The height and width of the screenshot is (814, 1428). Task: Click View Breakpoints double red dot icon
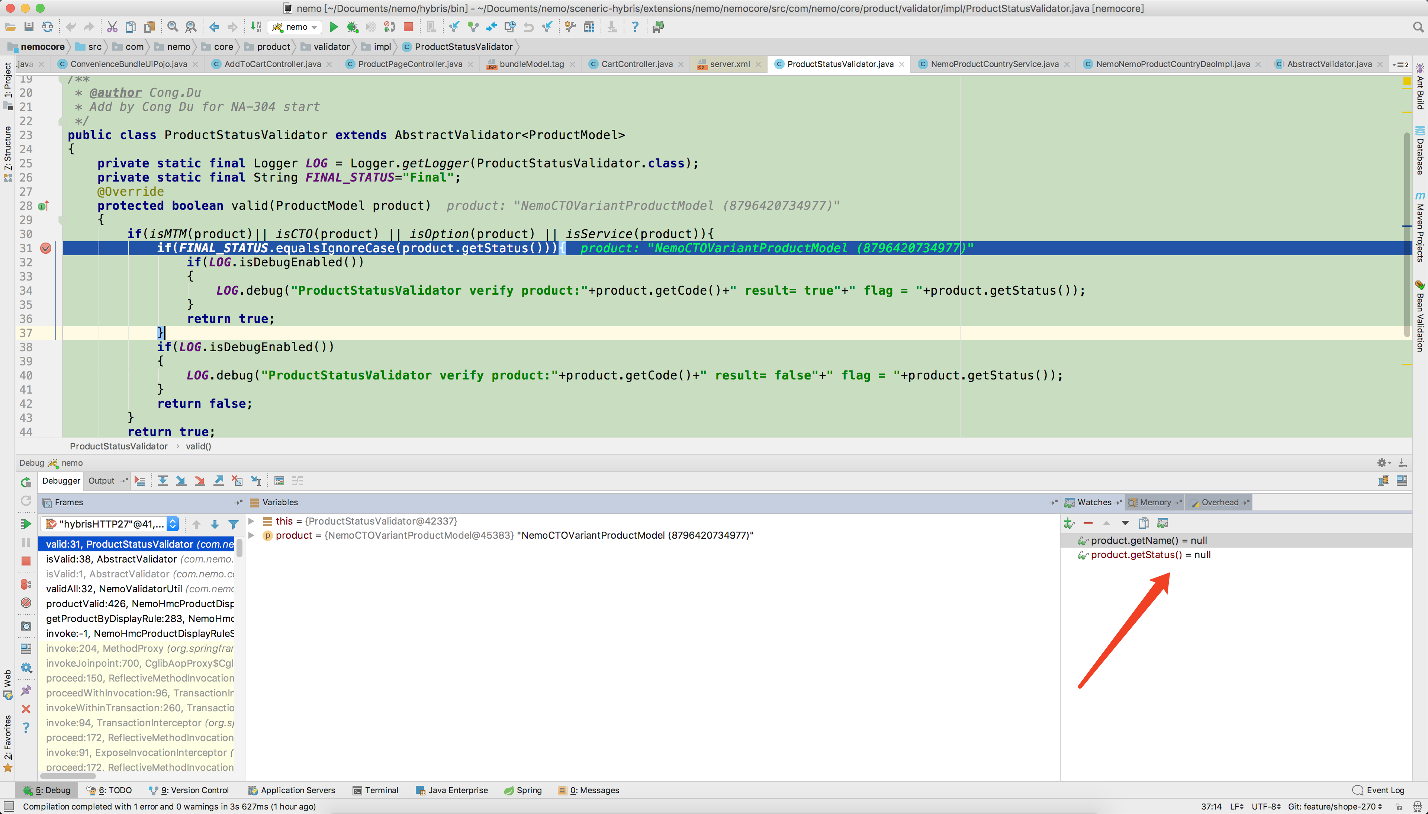(26, 584)
